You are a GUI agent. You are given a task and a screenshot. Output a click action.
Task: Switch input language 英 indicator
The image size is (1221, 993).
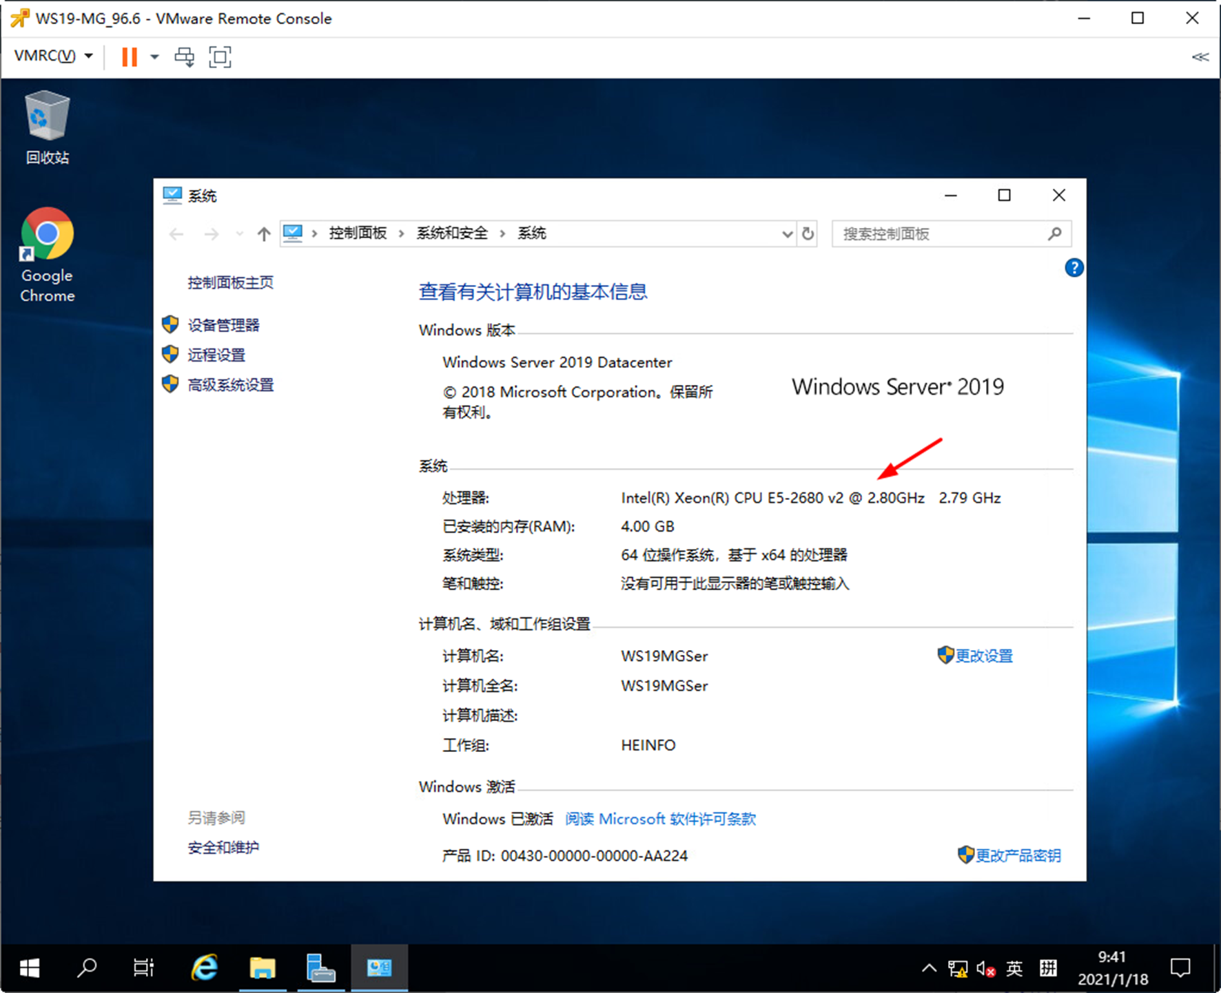coord(1014,968)
